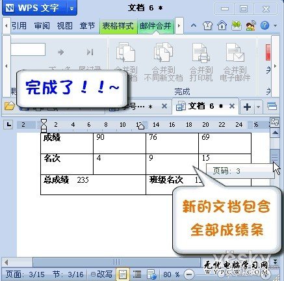Viewport: 284px width, 281px height.
Task: Expand the new tab dropdown arrow
Action: pyautogui.click(x=258, y=107)
